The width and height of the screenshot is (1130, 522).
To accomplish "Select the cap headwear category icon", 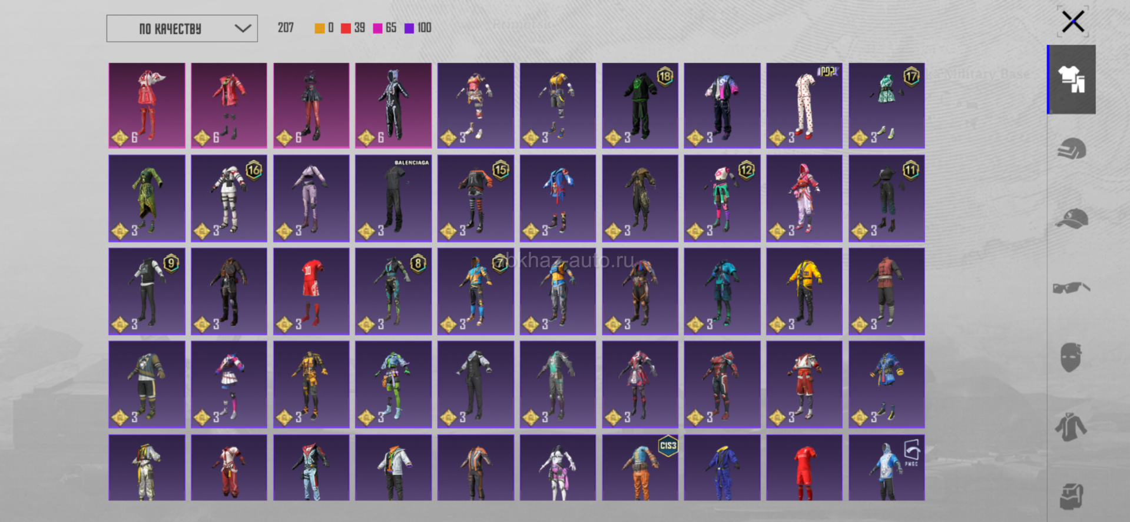I will pyautogui.click(x=1071, y=218).
